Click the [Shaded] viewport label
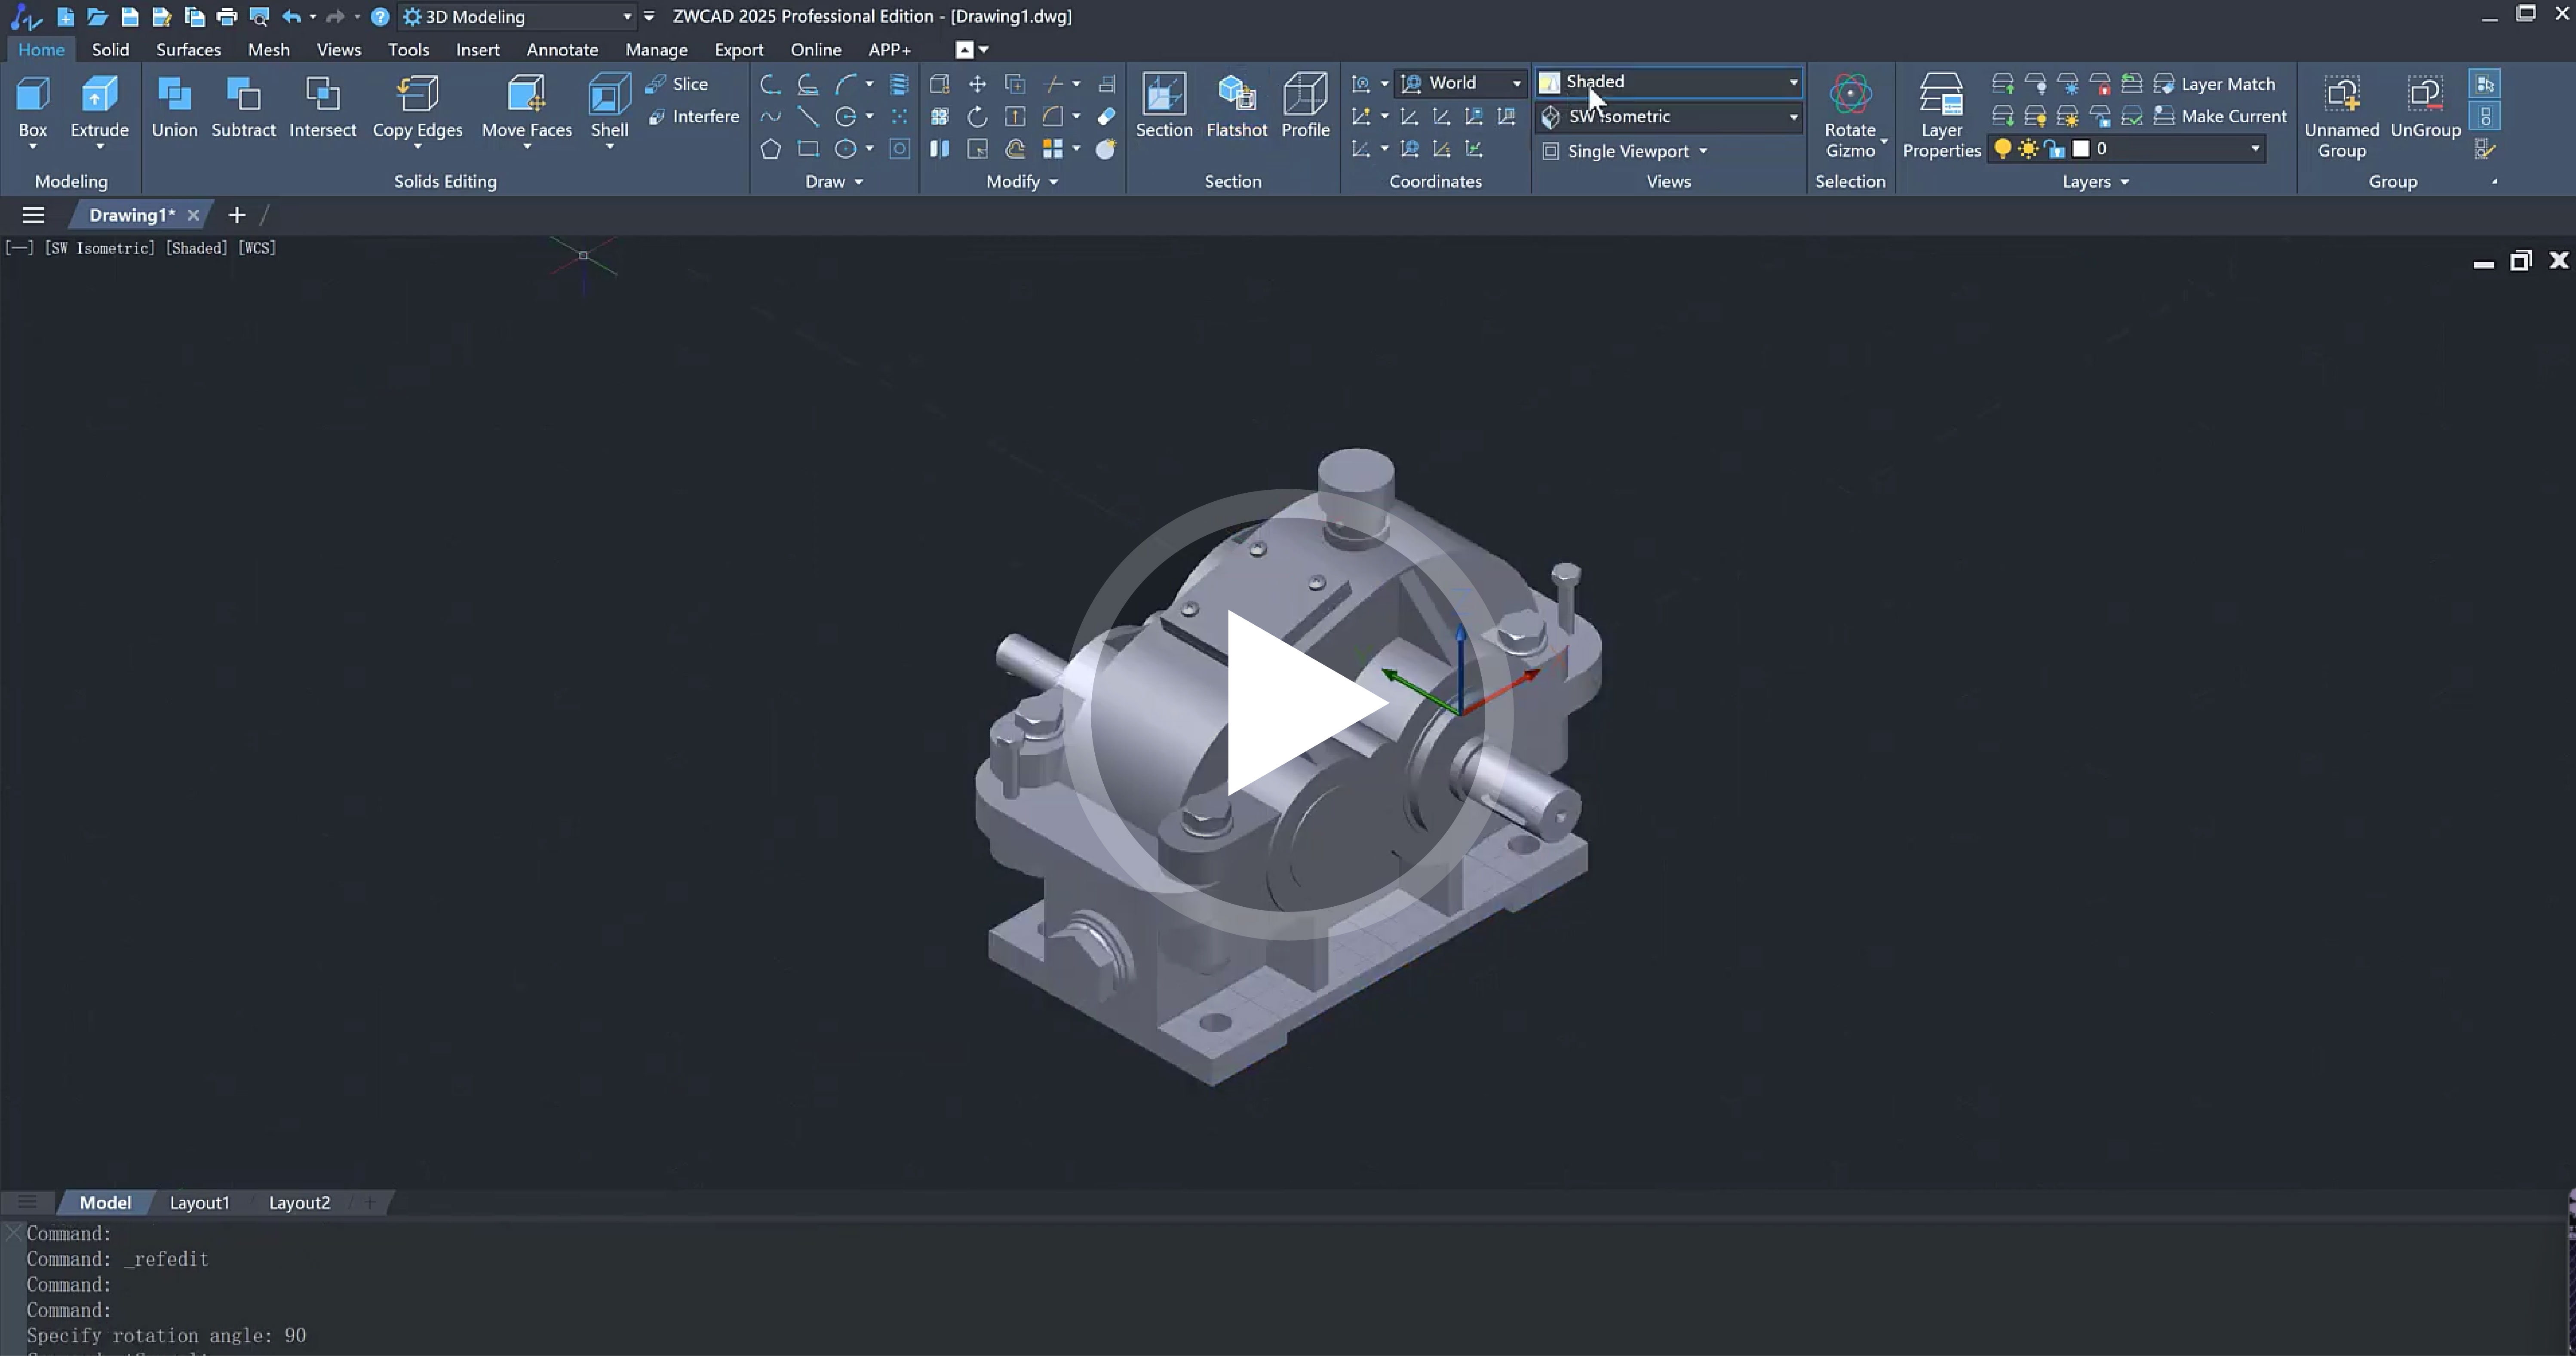Screen dimensions: 2576x1356 (197, 248)
